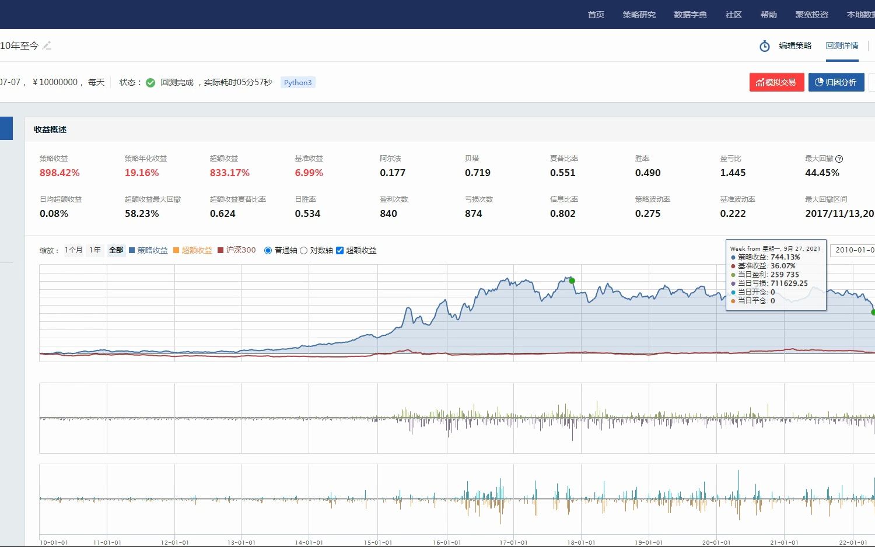
Task: Click the red 模拟交易 button
Action: tap(777, 82)
